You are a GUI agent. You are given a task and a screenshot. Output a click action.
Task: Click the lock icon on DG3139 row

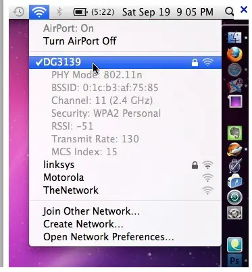pos(195,63)
